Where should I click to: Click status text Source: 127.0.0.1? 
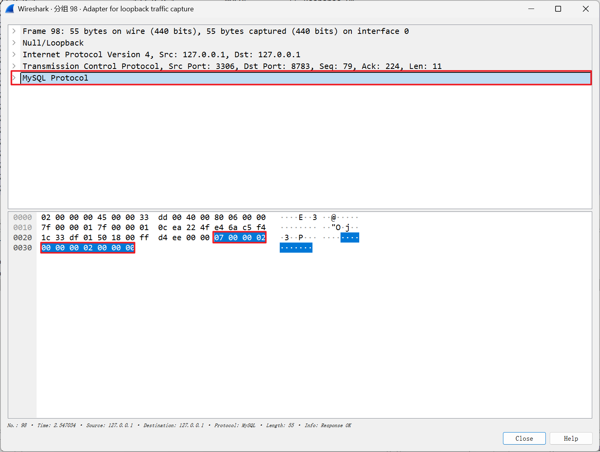click(x=109, y=426)
